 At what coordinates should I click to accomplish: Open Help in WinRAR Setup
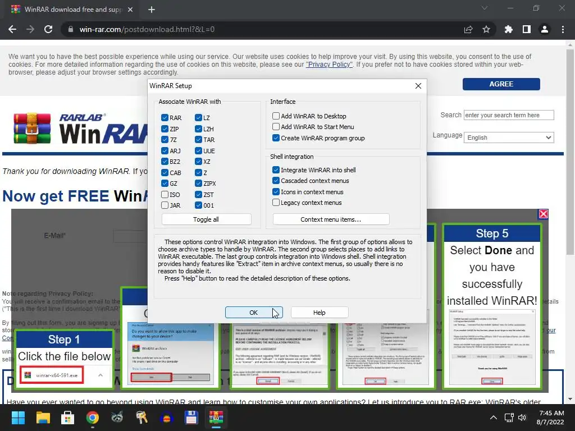pos(320,313)
